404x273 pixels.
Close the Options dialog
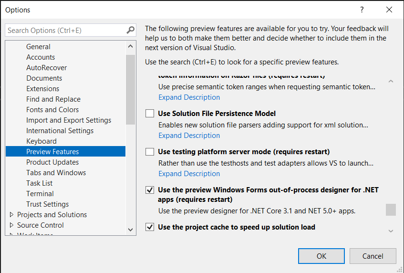(389, 10)
